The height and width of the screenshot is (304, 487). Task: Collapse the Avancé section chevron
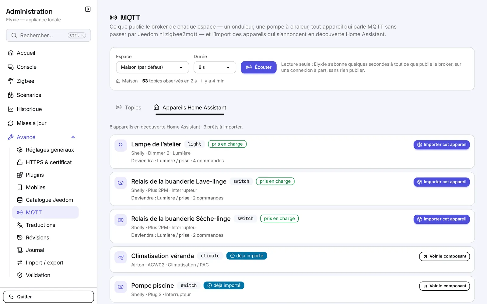coord(73,137)
